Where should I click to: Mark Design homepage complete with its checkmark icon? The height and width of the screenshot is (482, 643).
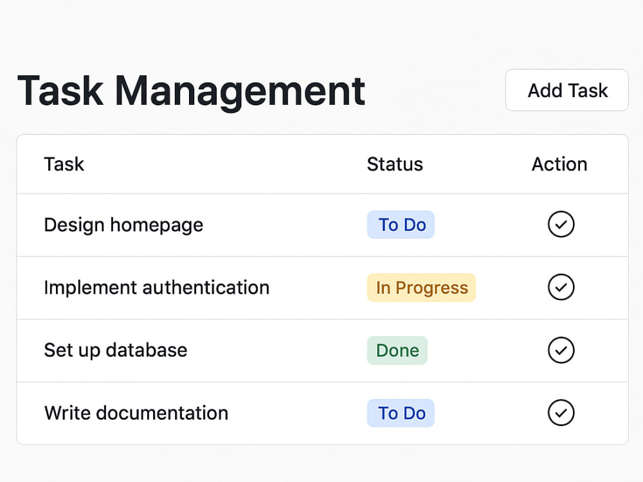(561, 224)
